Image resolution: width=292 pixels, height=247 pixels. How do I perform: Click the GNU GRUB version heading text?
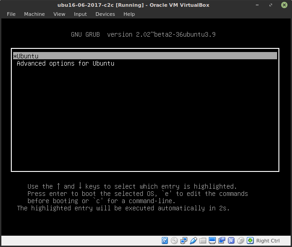143,34
